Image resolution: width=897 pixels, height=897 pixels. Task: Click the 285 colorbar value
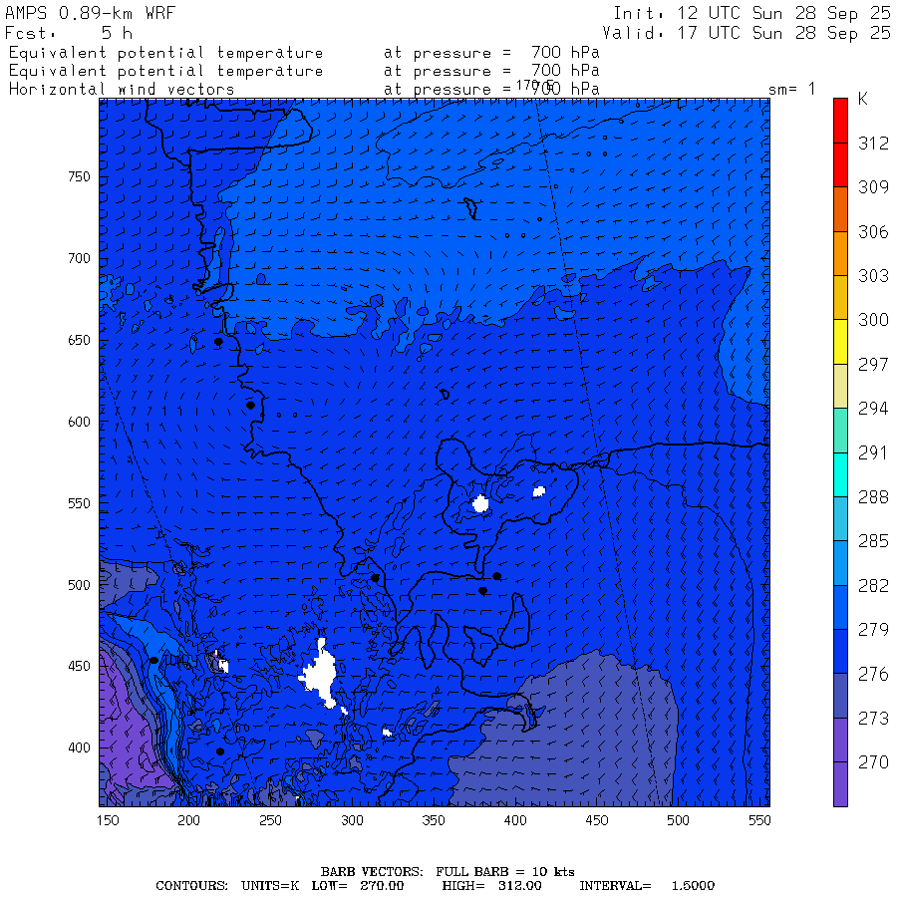click(x=873, y=541)
